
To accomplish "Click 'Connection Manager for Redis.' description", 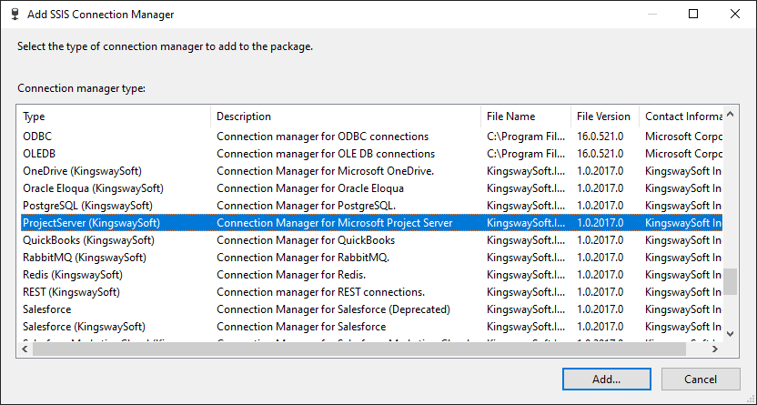I will click(x=291, y=275).
